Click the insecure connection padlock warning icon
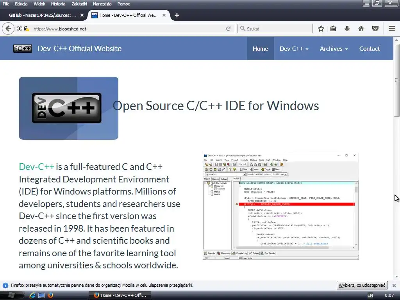400x300 pixels. (x=26, y=29)
